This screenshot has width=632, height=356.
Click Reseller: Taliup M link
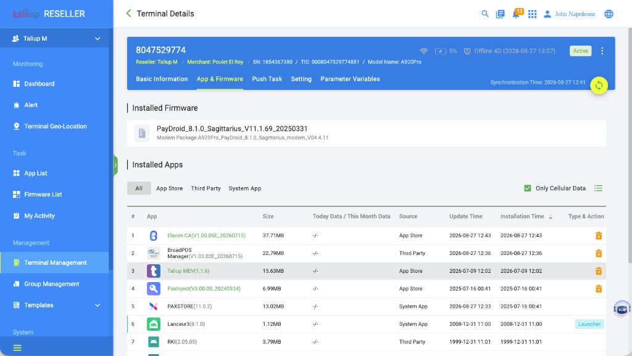click(x=156, y=62)
